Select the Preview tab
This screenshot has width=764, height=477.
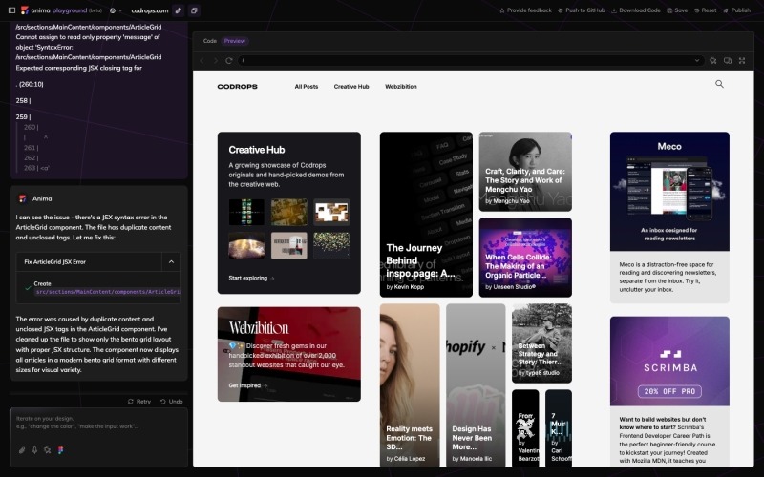[x=235, y=41]
